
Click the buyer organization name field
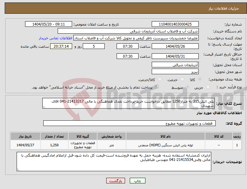click(128, 31)
